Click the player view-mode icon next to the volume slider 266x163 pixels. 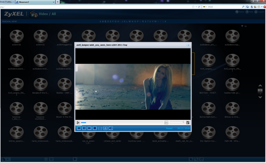[x=188, y=122]
